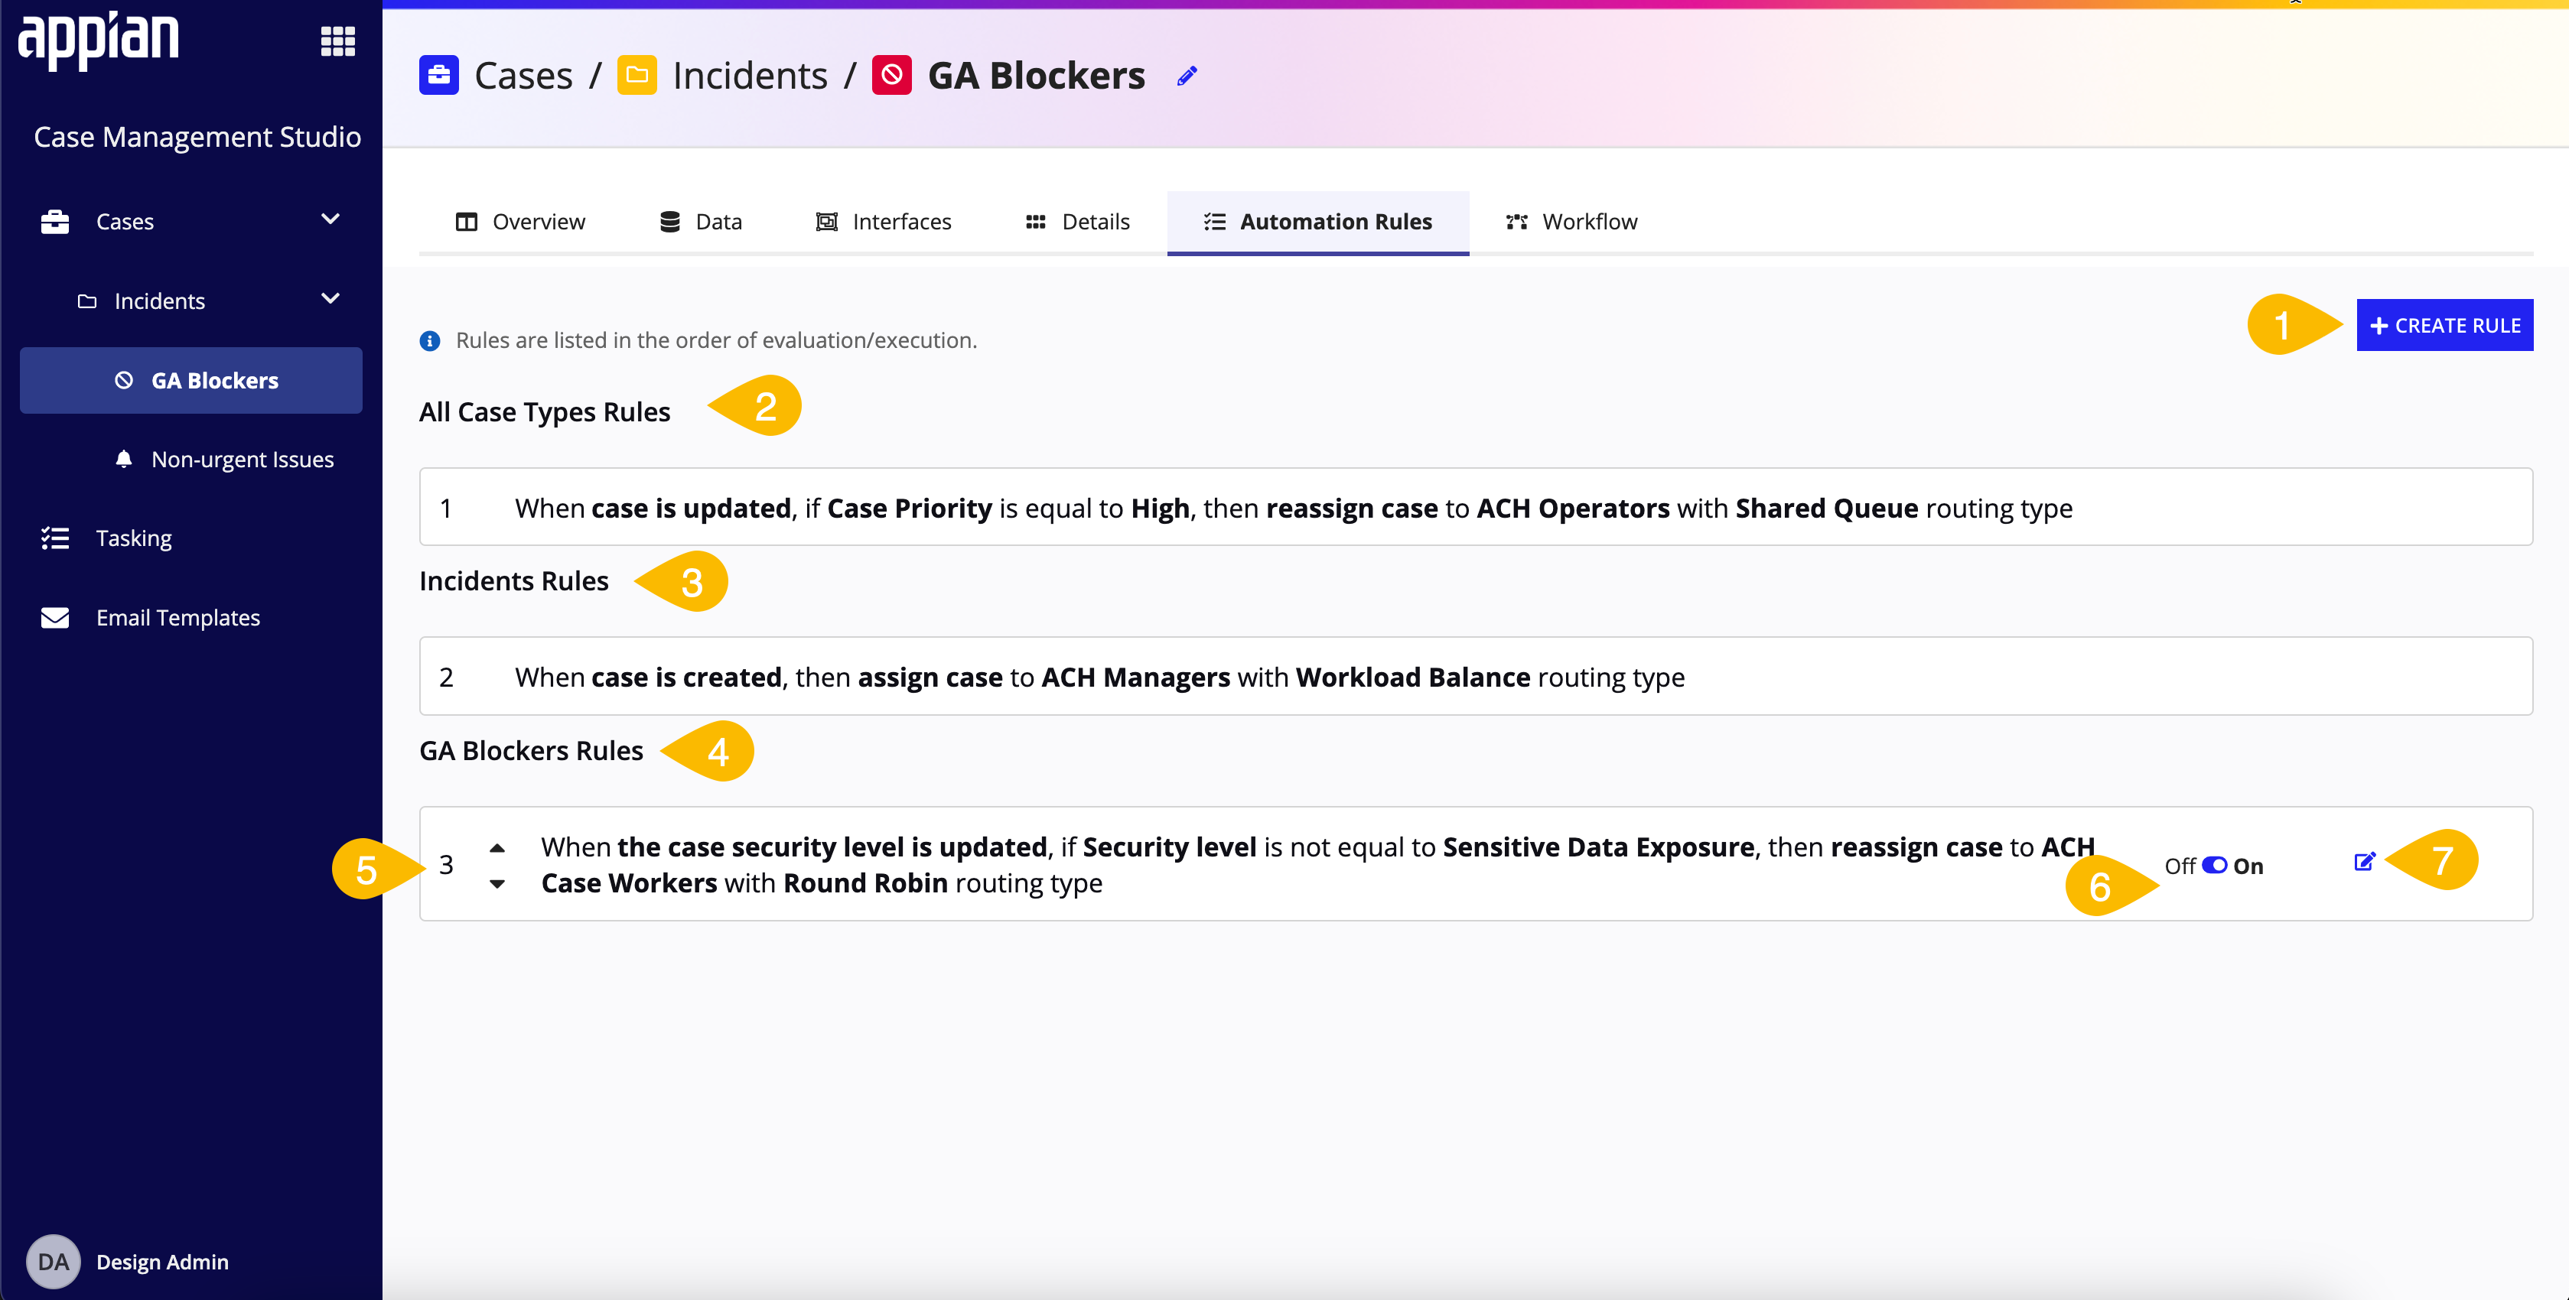Click rule 3 about Security level reassignment

1476,863
